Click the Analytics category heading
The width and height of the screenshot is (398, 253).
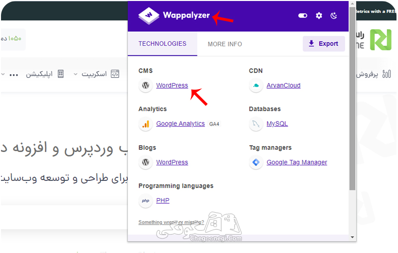tap(153, 109)
